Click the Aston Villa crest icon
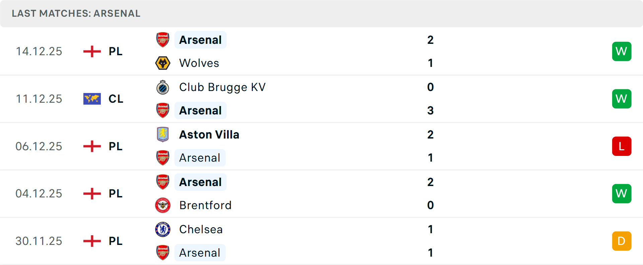 tap(163, 135)
